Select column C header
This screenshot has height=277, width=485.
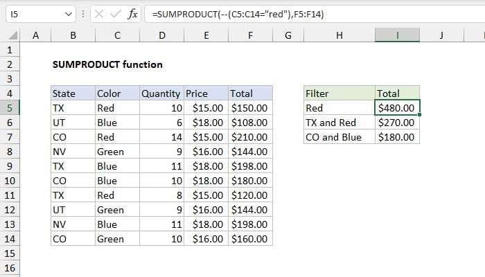[117, 35]
